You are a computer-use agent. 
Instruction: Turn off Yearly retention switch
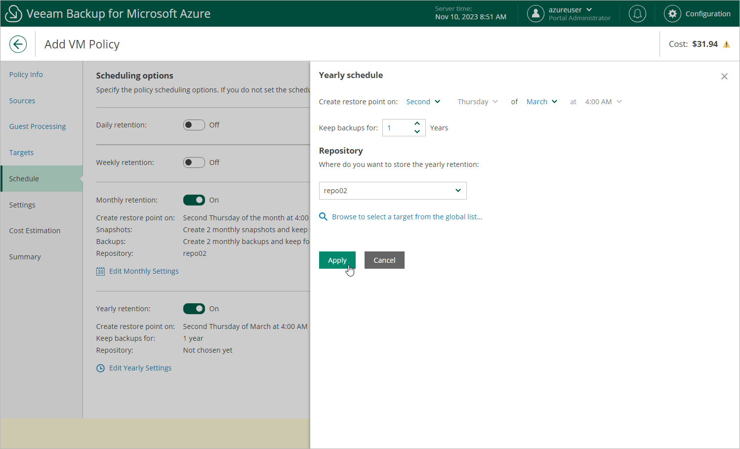pos(194,309)
